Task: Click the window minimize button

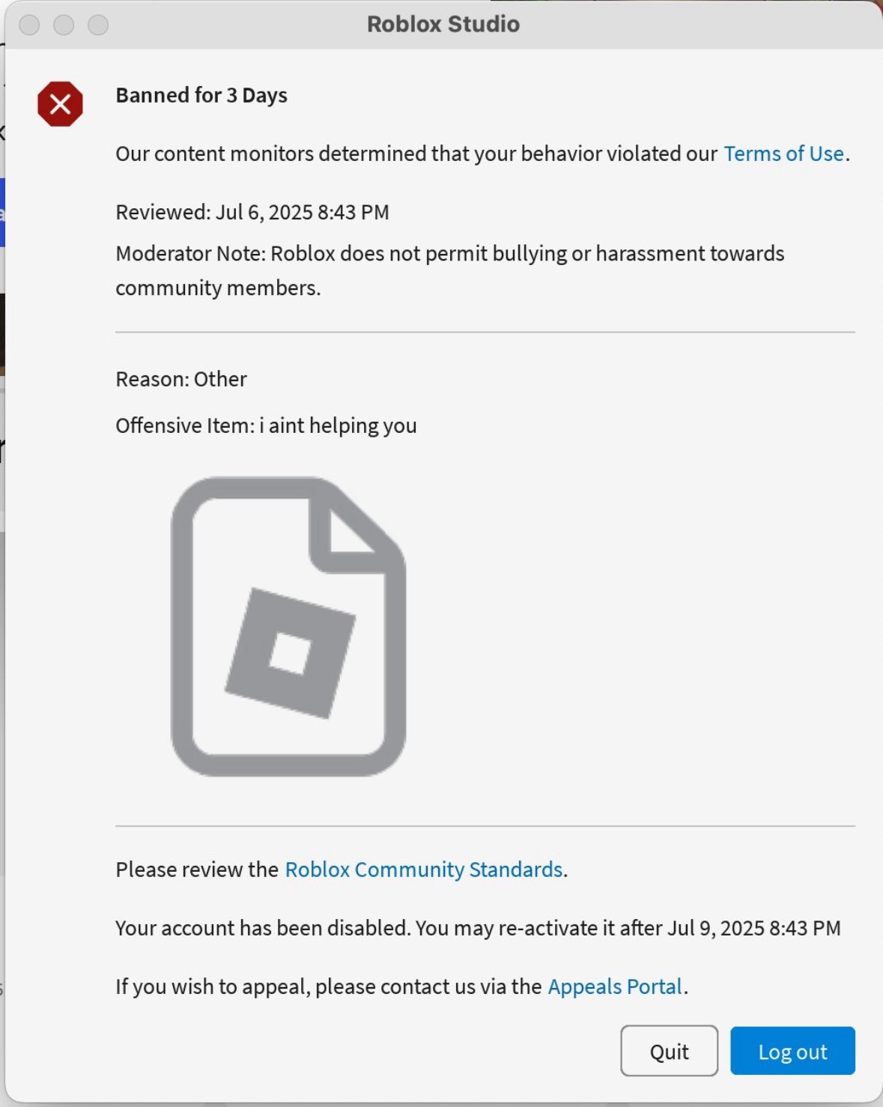Action: (x=64, y=25)
